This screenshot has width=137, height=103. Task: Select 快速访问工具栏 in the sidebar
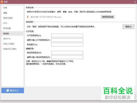pos(10,49)
